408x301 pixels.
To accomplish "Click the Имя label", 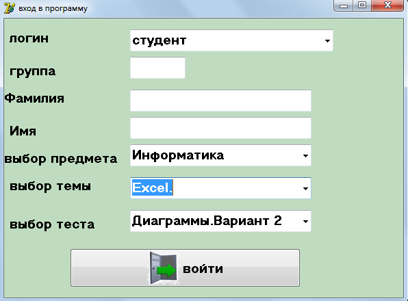I will (x=23, y=131).
